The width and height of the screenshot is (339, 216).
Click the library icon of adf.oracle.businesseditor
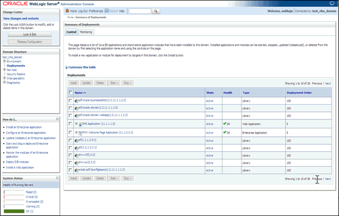tap(76, 101)
